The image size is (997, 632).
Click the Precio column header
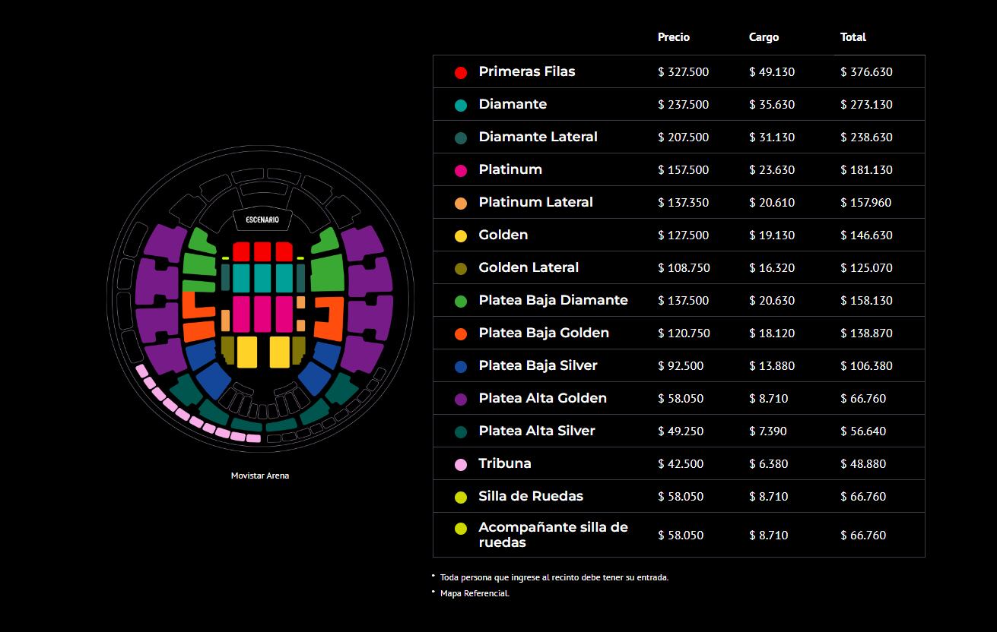tap(674, 37)
